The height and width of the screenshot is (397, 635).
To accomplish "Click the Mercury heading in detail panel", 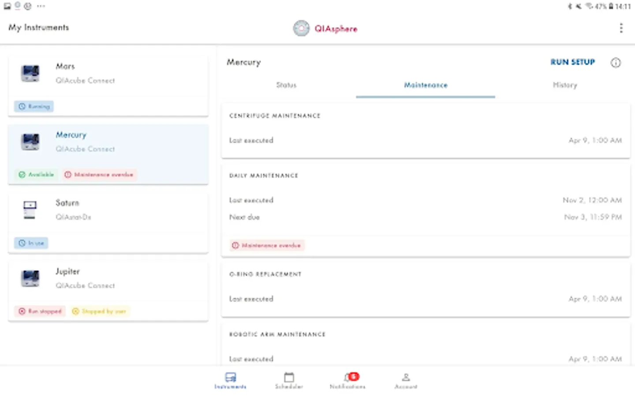I will 244,63.
